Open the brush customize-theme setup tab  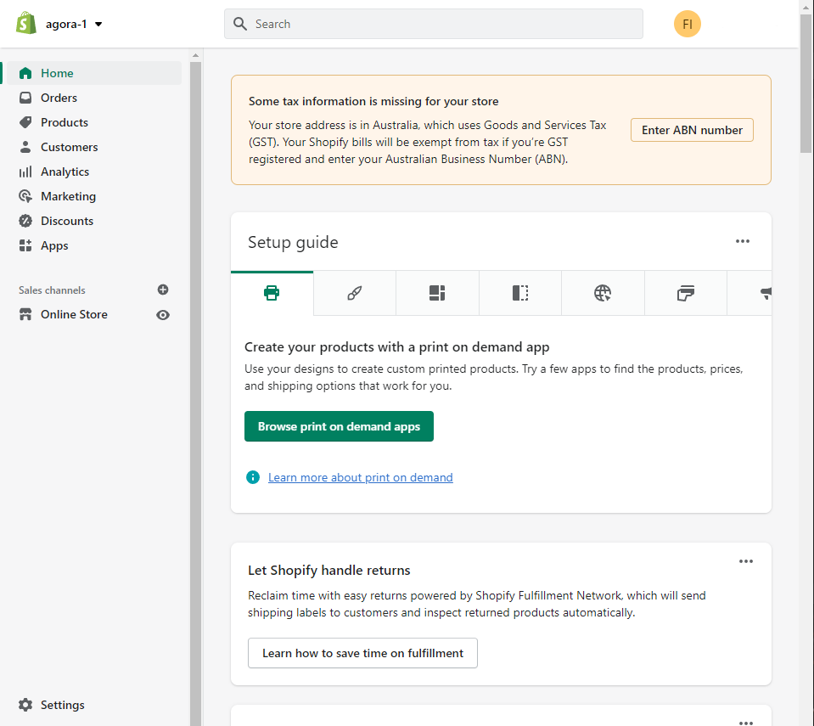(x=355, y=293)
